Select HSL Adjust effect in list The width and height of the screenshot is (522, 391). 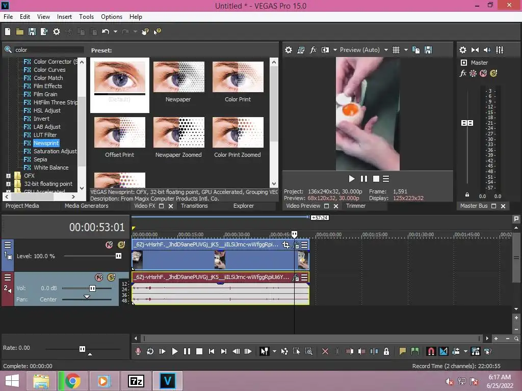point(47,110)
